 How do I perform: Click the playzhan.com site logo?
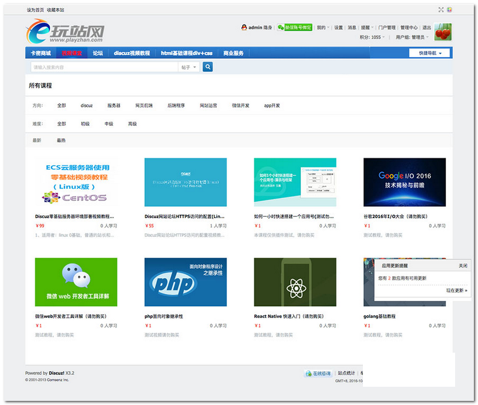point(65,31)
